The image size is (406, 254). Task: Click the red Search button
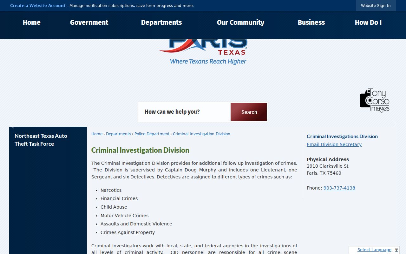249,112
